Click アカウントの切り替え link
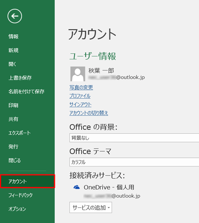The height and width of the screenshot is (223, 199). pyautogui.click(x=89, y=113)
